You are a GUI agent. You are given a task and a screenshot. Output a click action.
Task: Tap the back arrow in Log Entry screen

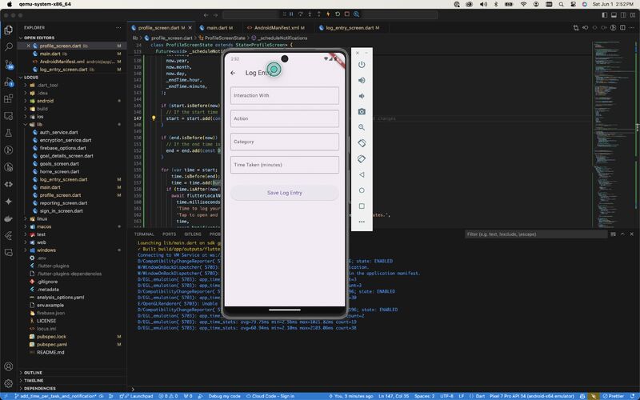233,73
